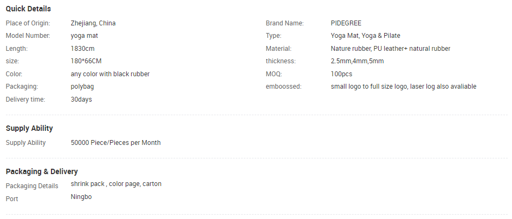Select the shrink pack, color page, carton text
This screenshot has width=512, height=219.
[x=116, y=184]
